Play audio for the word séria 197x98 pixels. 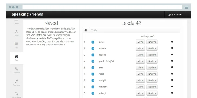point(93,74)
